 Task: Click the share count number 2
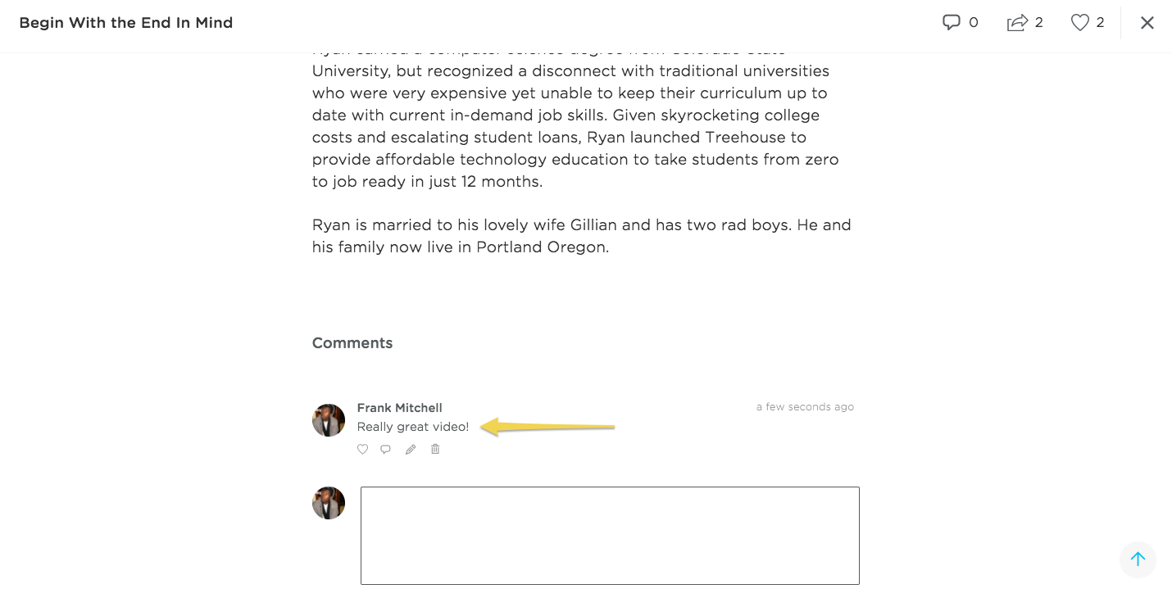(1039, 23)
